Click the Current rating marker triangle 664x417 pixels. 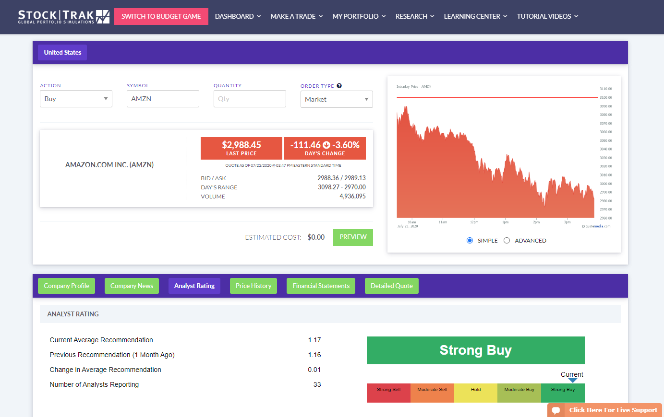point(572,381)
